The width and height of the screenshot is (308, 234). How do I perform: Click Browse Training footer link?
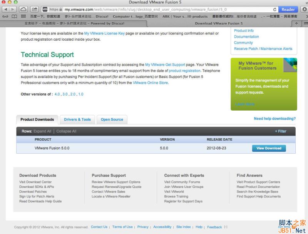(176, 196)
